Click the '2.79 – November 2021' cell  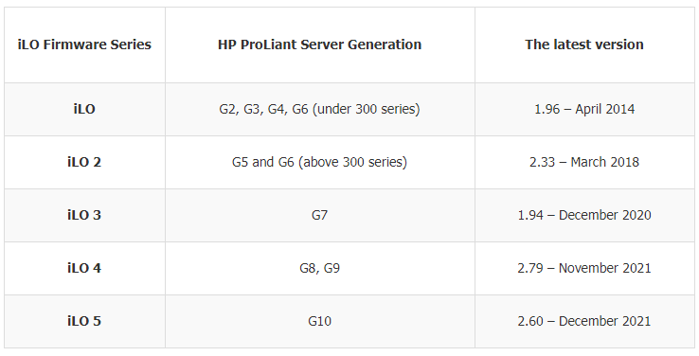pos(584,268)
